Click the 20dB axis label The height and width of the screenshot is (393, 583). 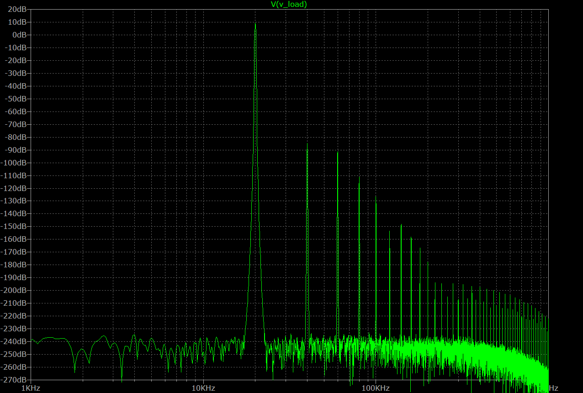pyautogui.click(x=17, y=9)
